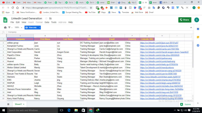Select the Harold.Aragon@intel.com cell
This screenshot has width=202, height=113.
click(x=112, y=52)
